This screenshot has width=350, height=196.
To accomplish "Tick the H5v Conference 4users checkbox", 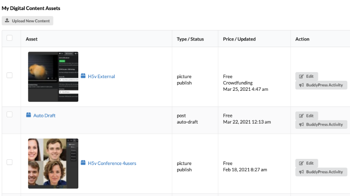I will tap(10, 162).
